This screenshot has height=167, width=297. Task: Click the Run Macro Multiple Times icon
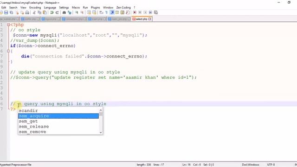[150, 13]
